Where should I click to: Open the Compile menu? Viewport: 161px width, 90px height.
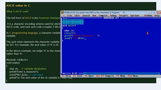(x=103, y=15)
